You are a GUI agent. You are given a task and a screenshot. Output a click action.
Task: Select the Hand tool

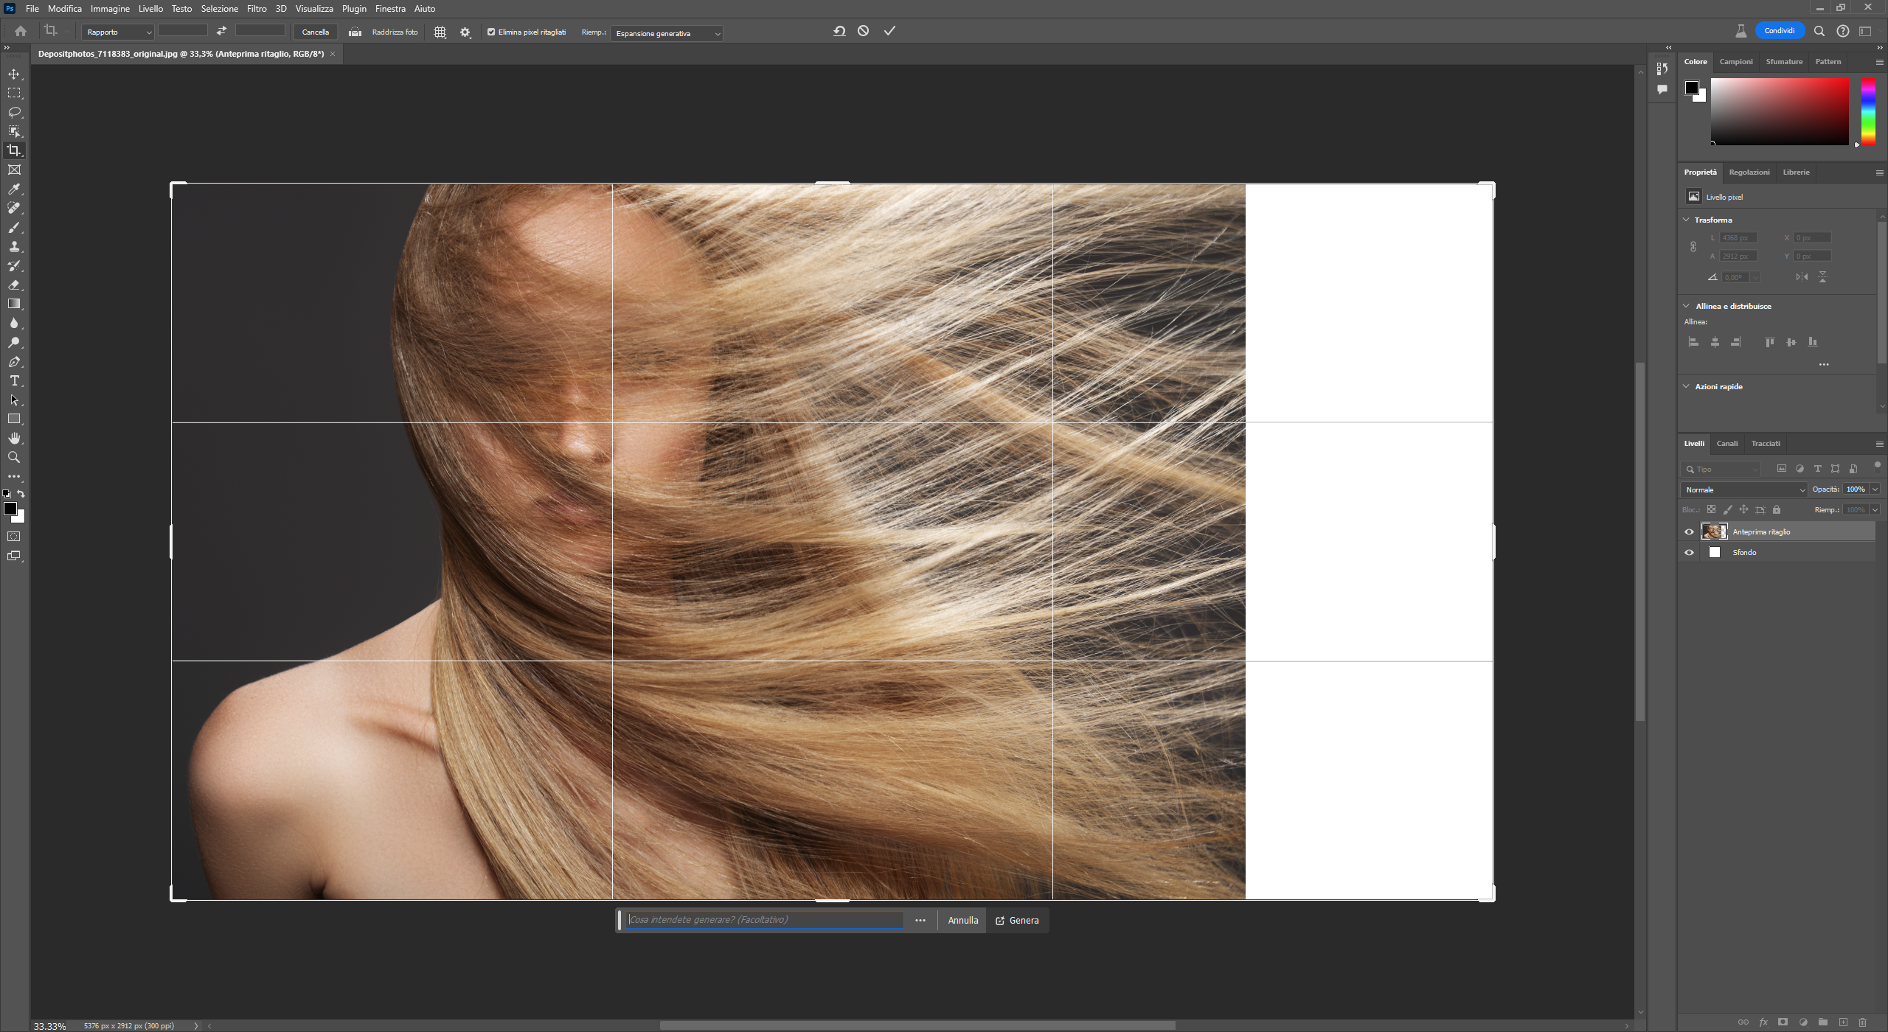tap(14, 438)
